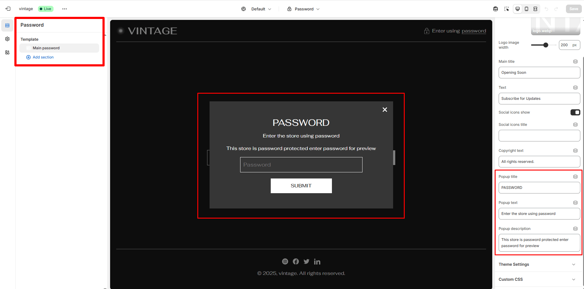Switch to fullscreen width preview
584x289 pixels.
[x=535, y=9]
